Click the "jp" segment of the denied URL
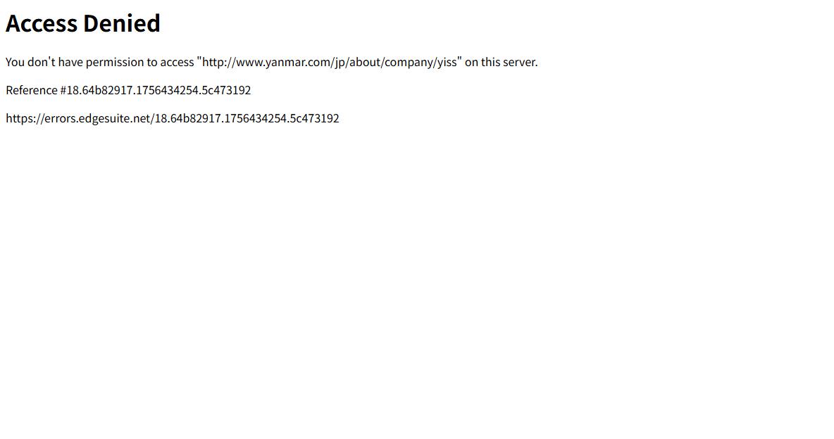The width and height of the screenshot is (834, 439). [x=339, y=62]
